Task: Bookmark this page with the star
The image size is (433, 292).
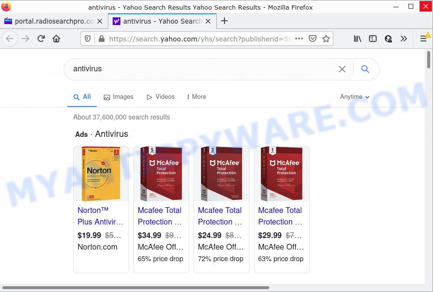Action: [326, 39]
